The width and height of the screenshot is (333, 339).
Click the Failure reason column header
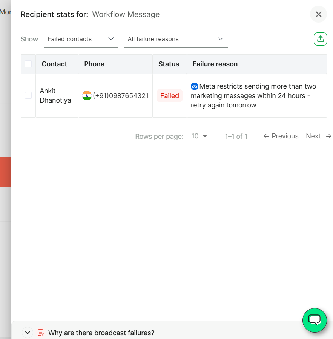point(215,64)
